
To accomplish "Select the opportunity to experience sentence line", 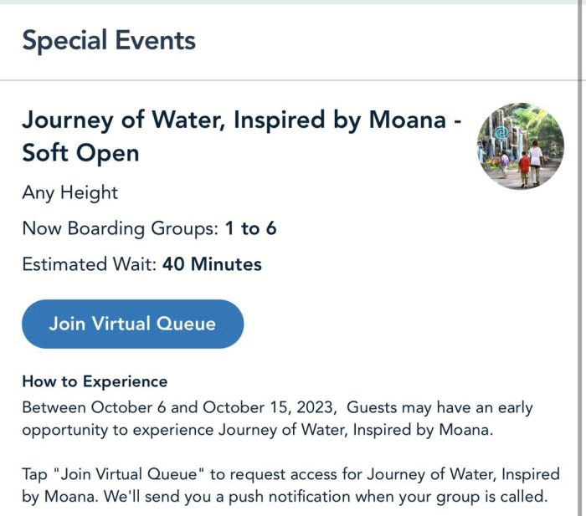I will tap(258, 430).
